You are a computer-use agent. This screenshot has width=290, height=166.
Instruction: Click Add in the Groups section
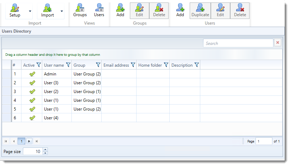[x=120, y=11]
